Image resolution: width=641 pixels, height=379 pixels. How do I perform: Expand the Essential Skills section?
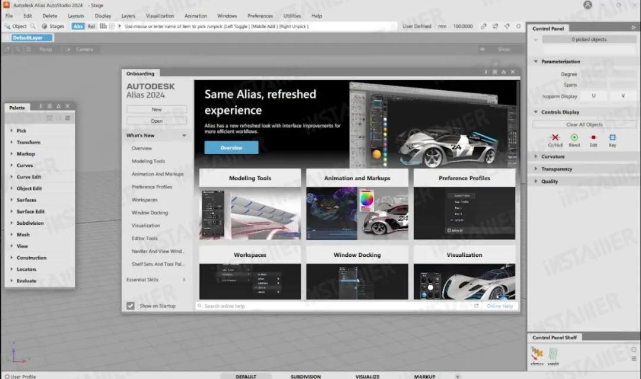click(184, 280)
